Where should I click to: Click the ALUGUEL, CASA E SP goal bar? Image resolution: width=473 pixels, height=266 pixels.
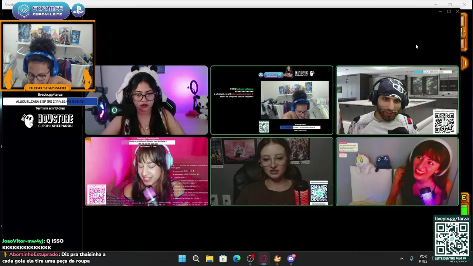click(50, 101)
